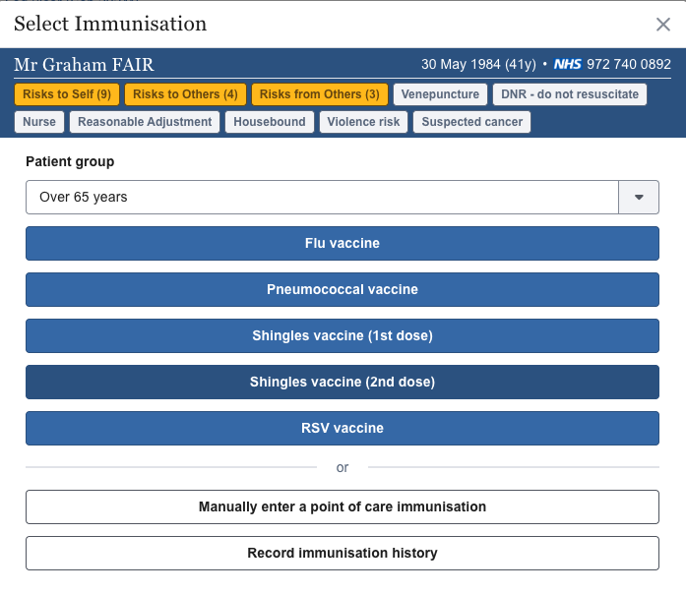
Task: Select the Flu vaccine button
Action: tap(343, 243)
